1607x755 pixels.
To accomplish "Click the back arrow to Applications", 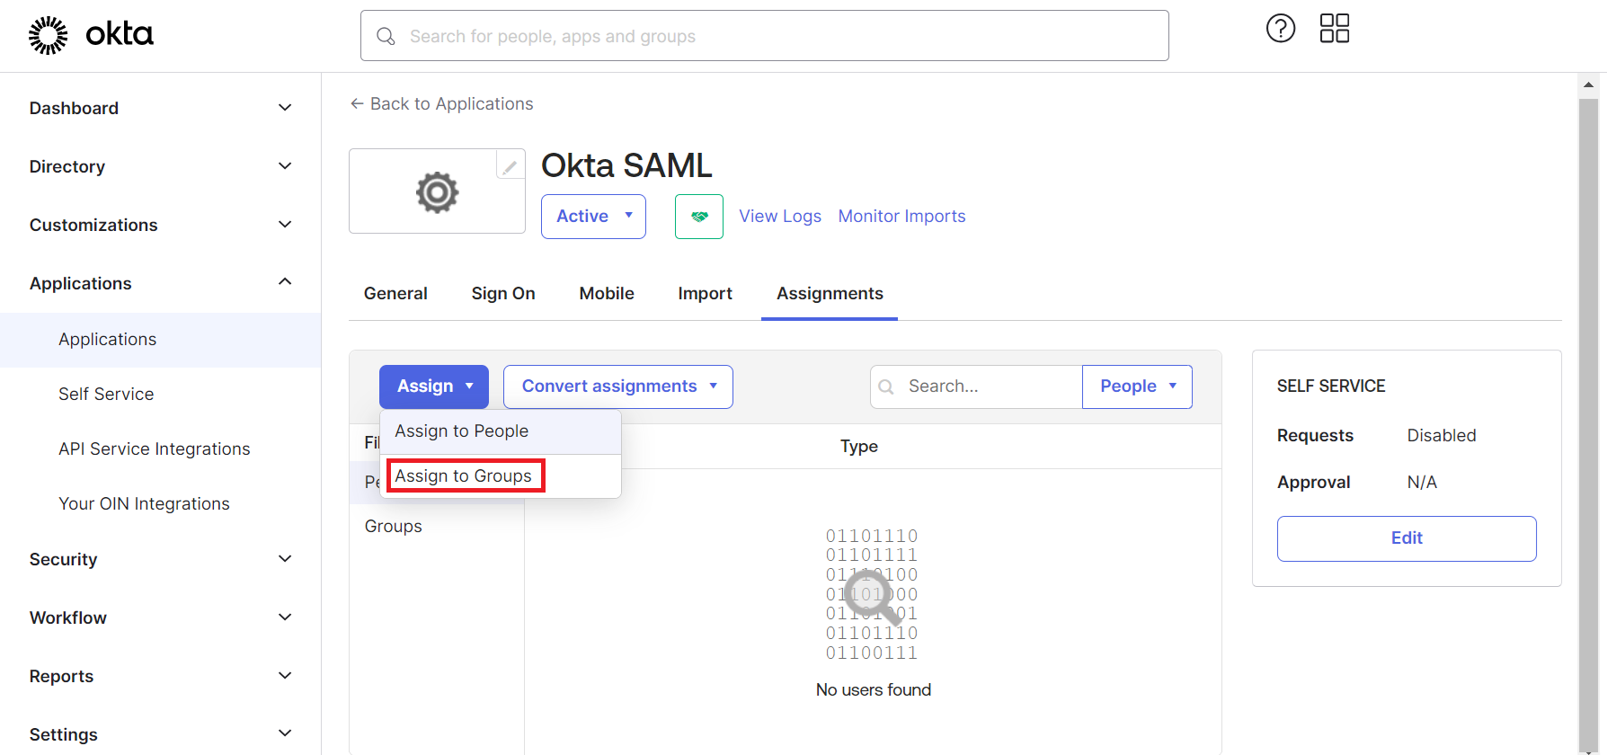I will coord(357,104).
